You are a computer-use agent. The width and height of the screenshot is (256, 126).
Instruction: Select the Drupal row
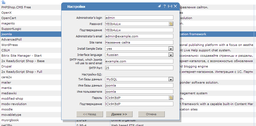click(6, 66)
